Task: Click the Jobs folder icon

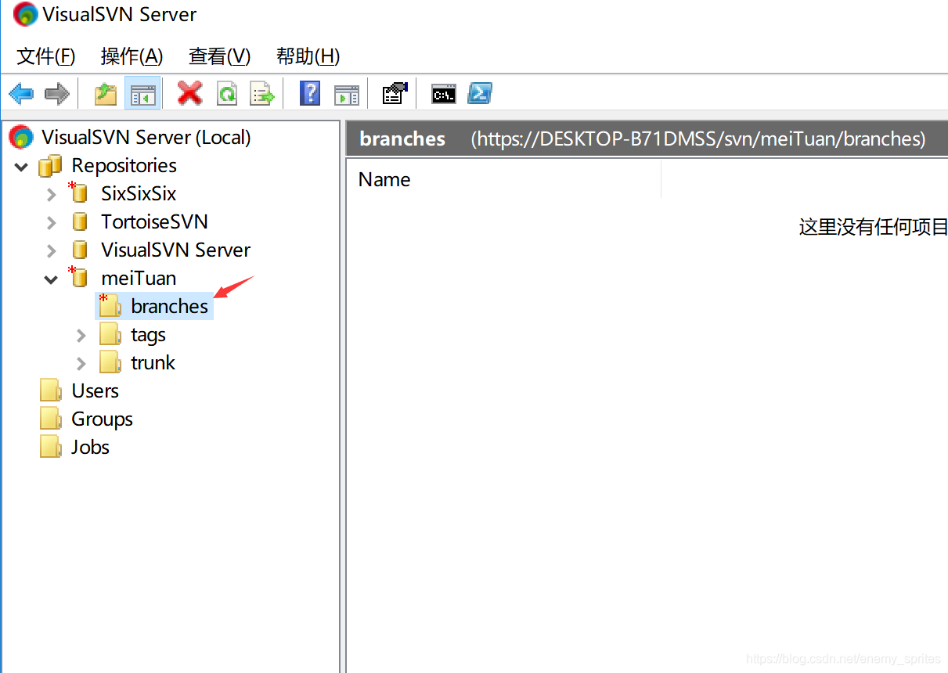Action: point(51,447)
